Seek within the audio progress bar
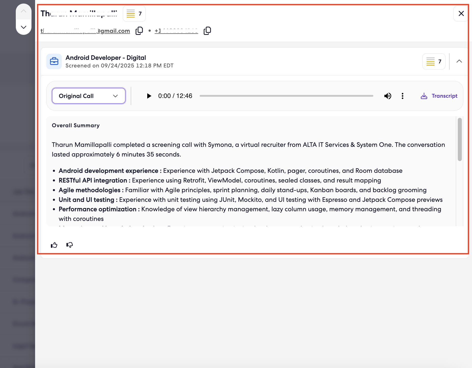The image size is (472, 368). (286, 96)
